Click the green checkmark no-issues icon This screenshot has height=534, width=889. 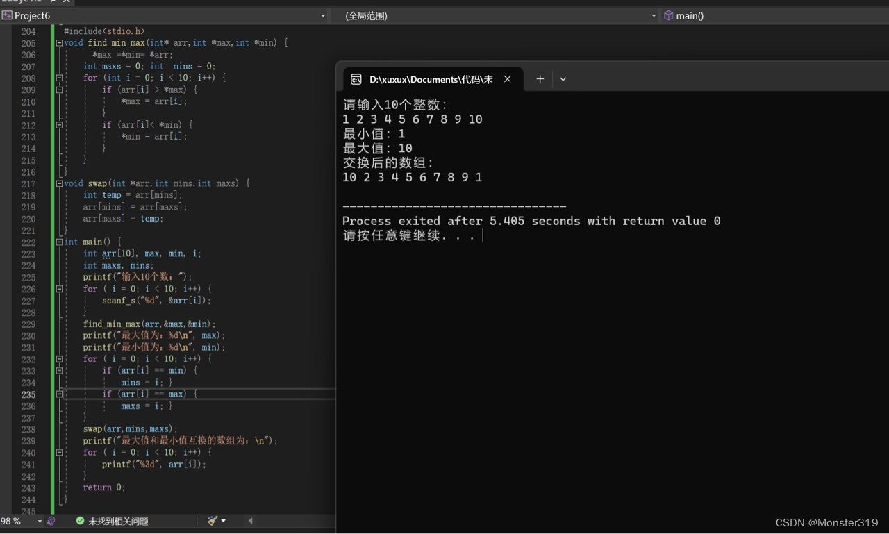[80, 521]
